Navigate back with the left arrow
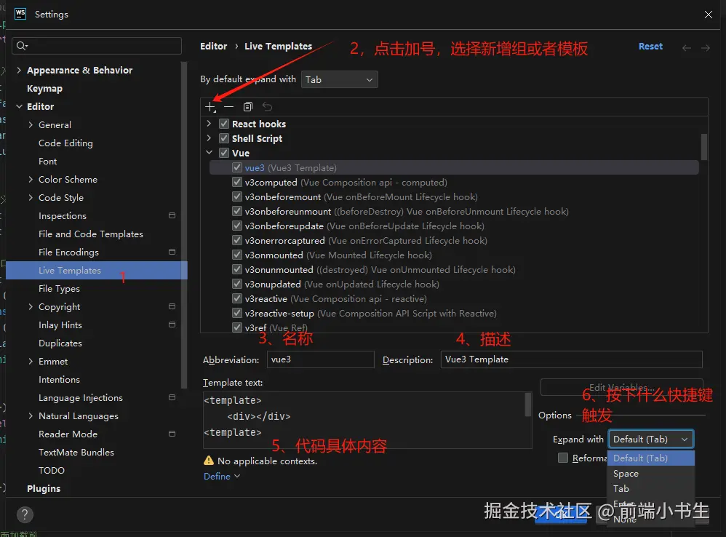The height and width of the screenshot is (537, 726). coord(687,48)
